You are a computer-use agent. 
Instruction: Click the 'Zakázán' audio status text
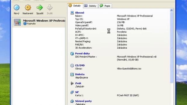point(79,87)
